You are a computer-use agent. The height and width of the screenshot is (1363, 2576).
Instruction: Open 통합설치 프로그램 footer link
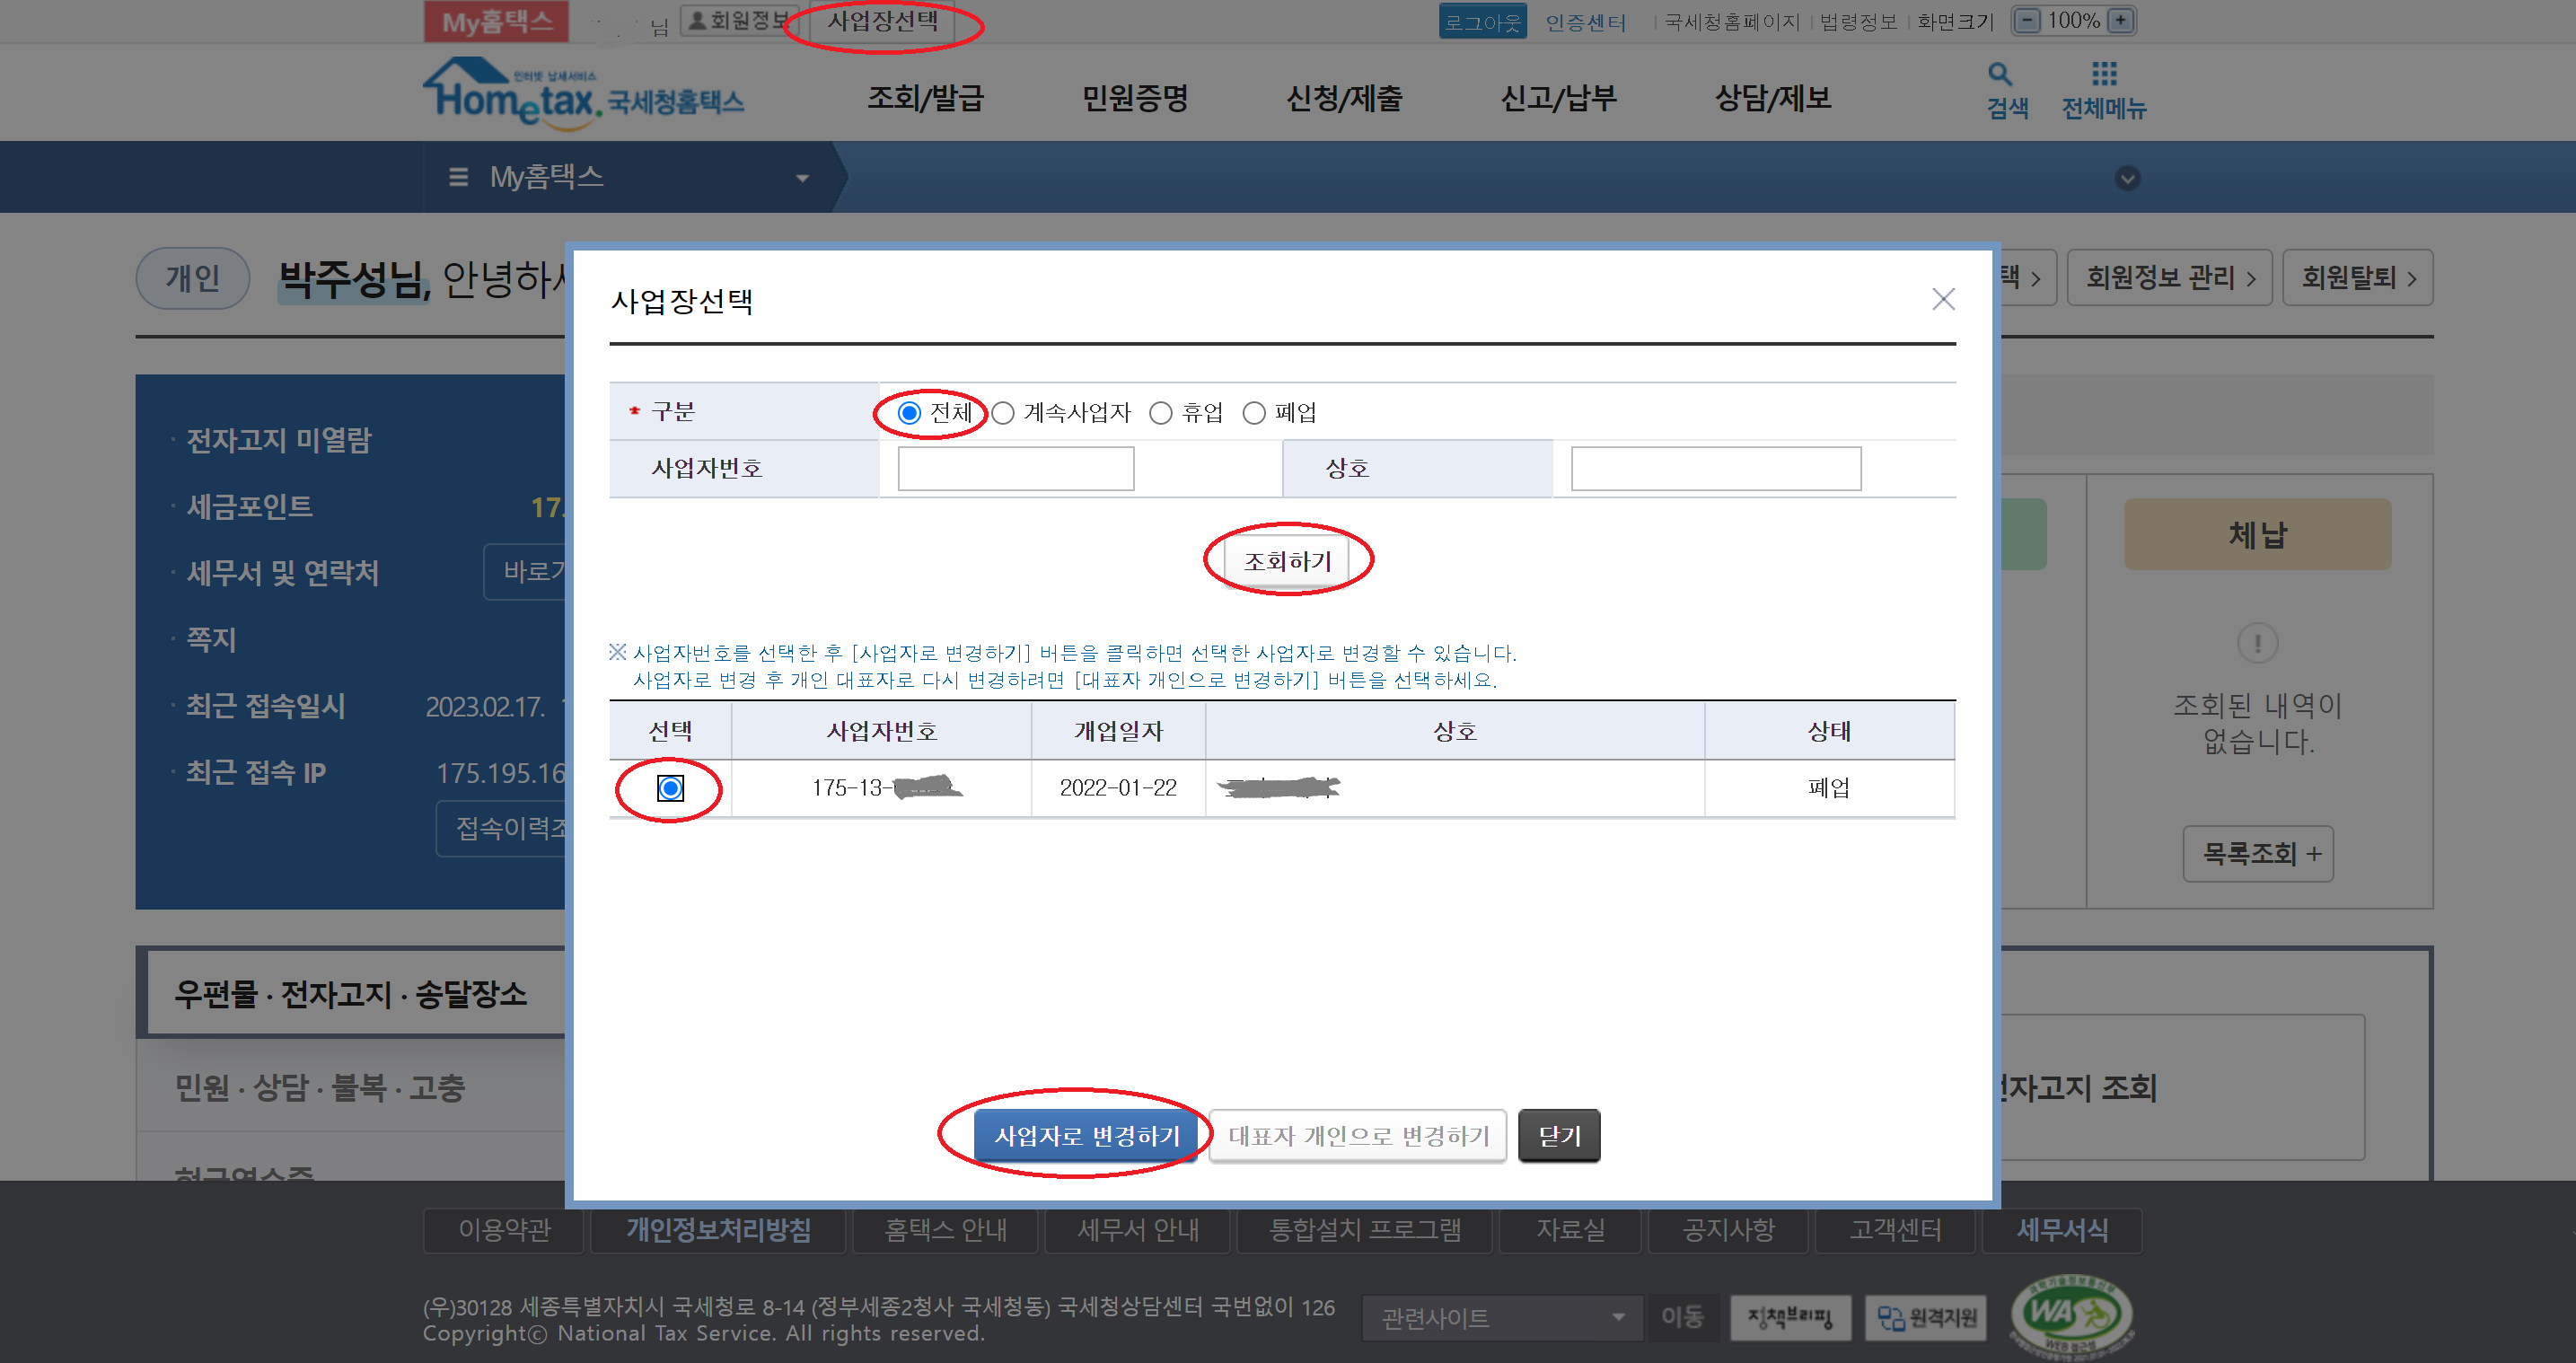pyautogui.click(x=1364, y=1230)
